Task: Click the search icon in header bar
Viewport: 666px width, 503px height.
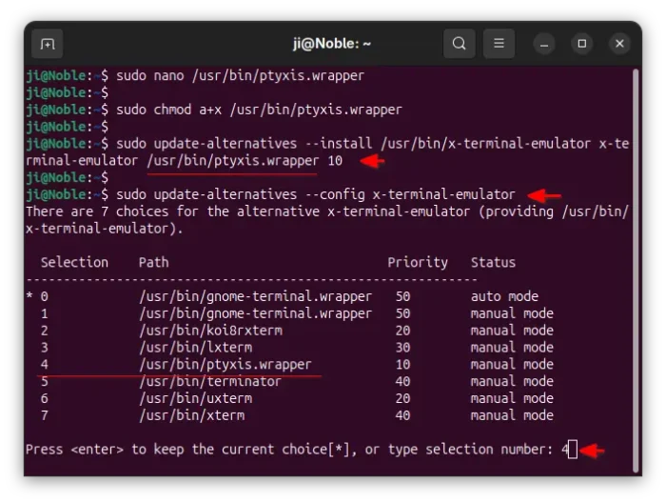Action: [x=460, y=44]
